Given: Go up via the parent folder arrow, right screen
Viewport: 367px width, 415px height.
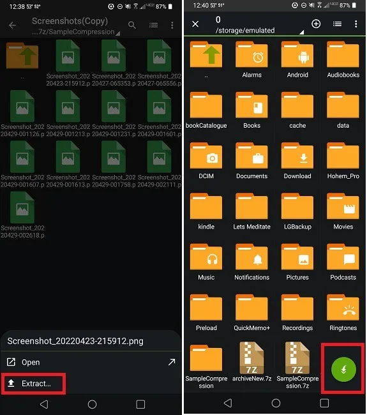Looking at the screenshot, I should pyautogui.click(x=206, y=60).
